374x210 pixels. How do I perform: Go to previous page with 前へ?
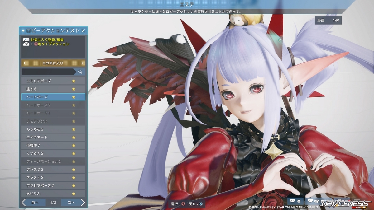(33, 203)
